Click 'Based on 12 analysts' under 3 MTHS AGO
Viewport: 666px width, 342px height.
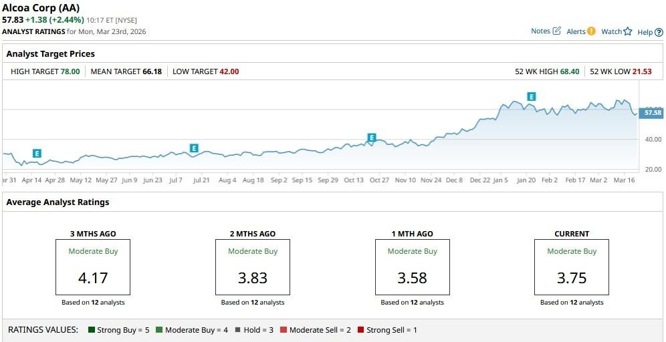tap(93, 303)
